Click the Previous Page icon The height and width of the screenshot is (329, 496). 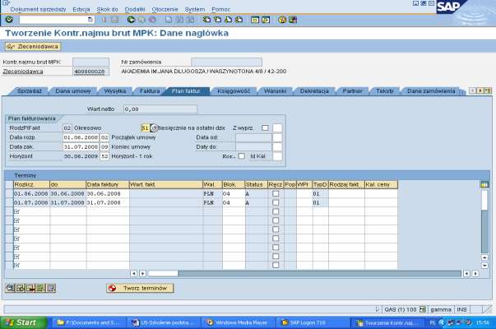pos(217,20)
